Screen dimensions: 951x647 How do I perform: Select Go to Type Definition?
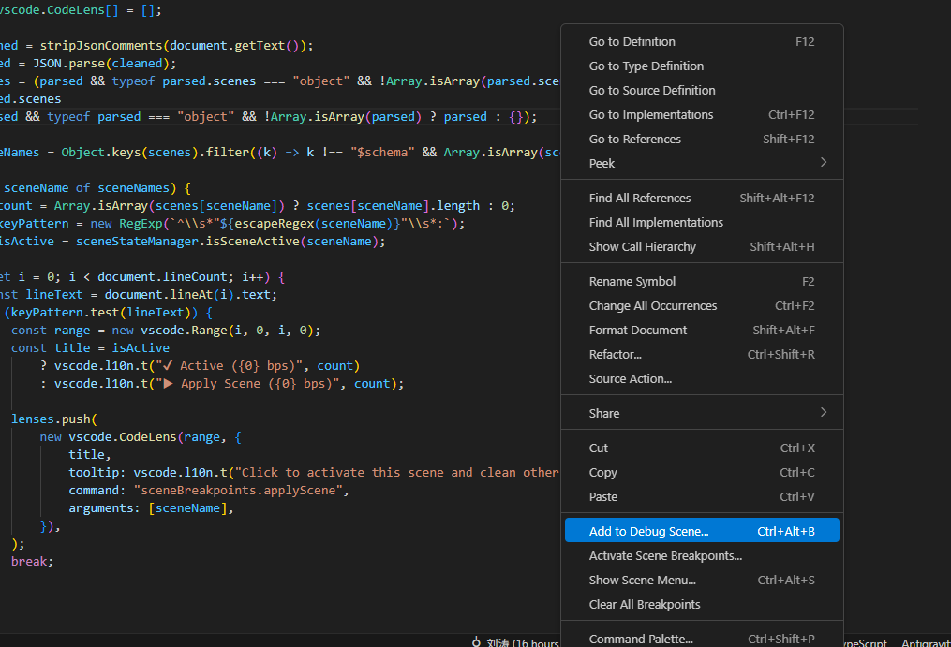(x=702, y=66)
